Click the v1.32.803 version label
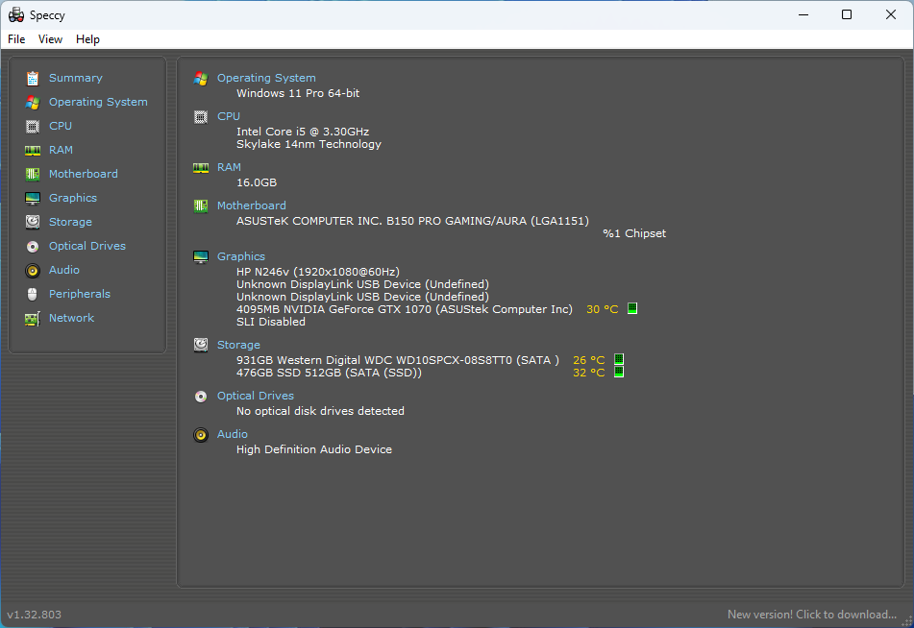Screen dimensions: 914x628 (34, 615)
